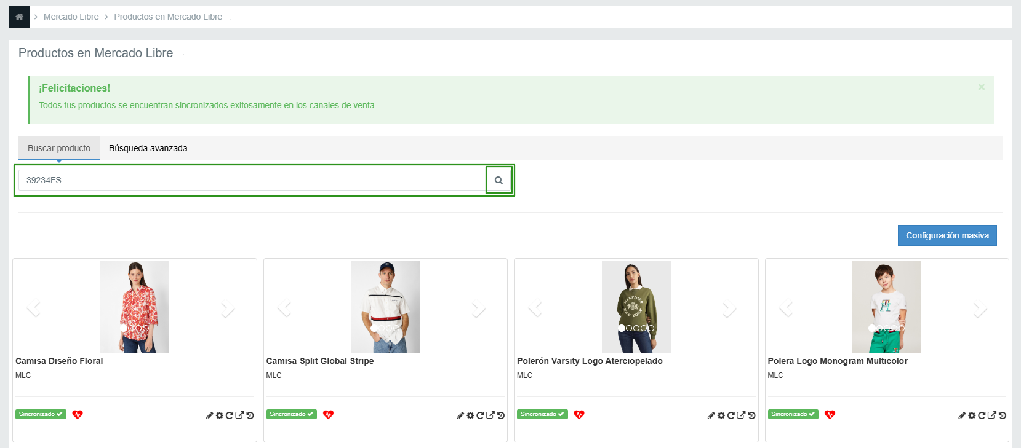Click Sincronizado badge on Polera Logo Monogram
Viewport: 1021px width, 448px height.
point(793,414)
